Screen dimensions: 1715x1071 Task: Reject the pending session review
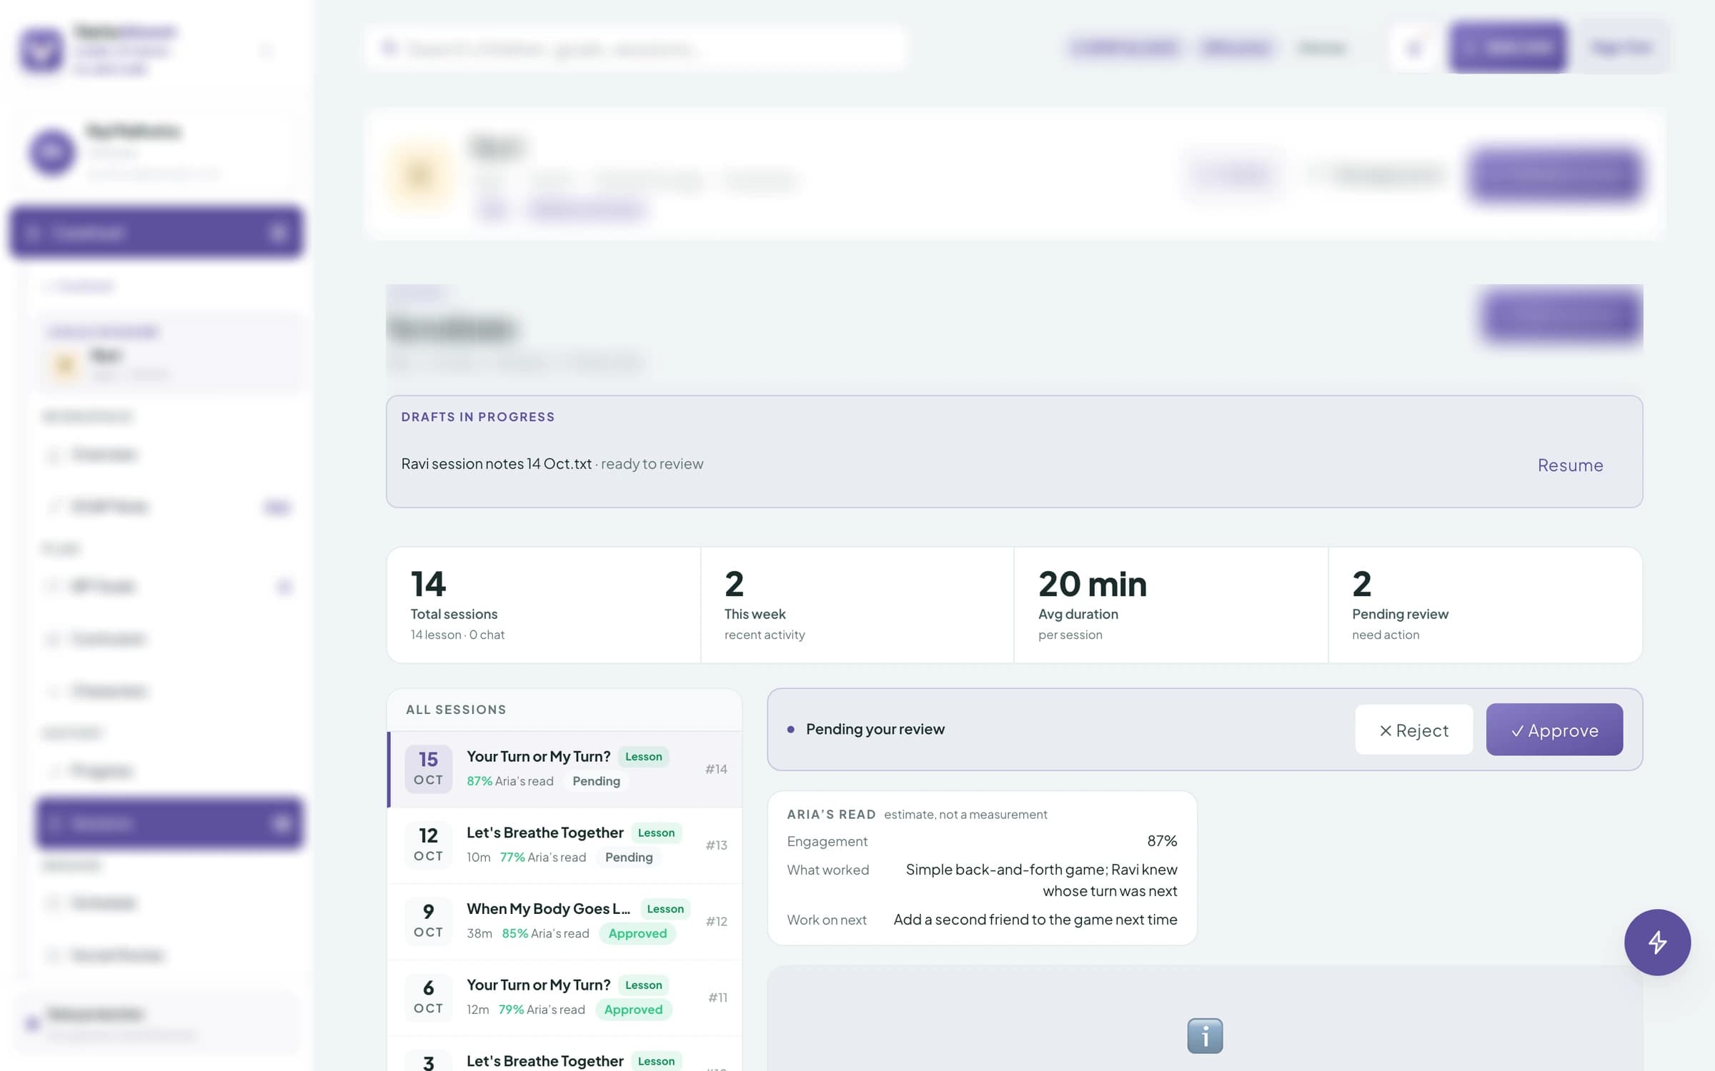click(x=1413, y=729)
